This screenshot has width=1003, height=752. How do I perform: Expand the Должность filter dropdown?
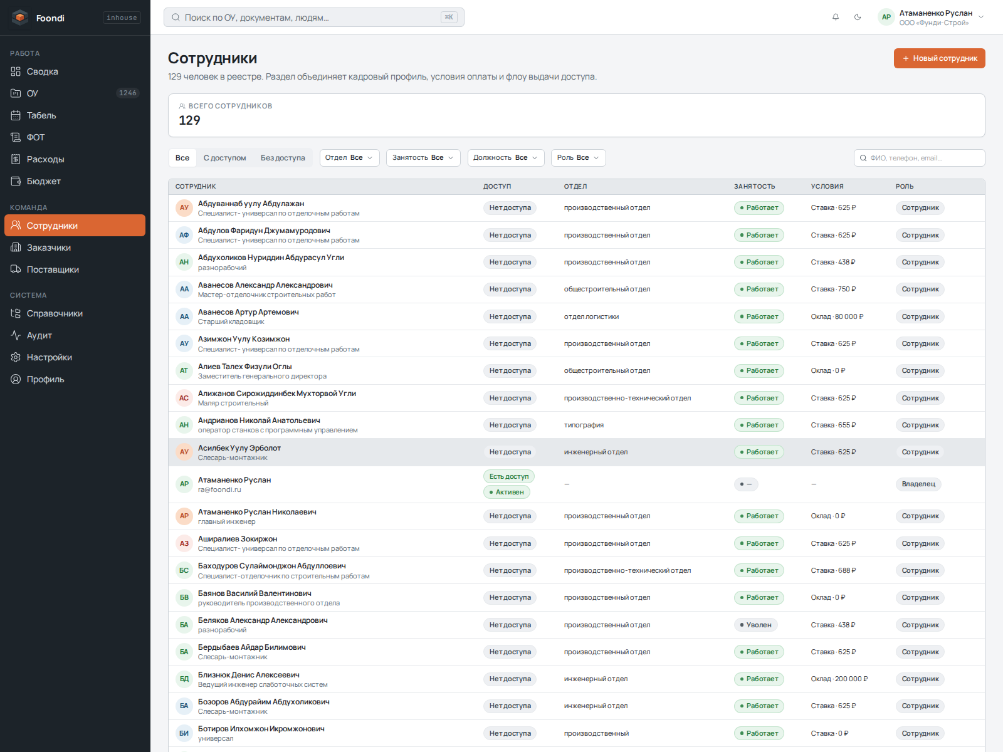[505, 158]
